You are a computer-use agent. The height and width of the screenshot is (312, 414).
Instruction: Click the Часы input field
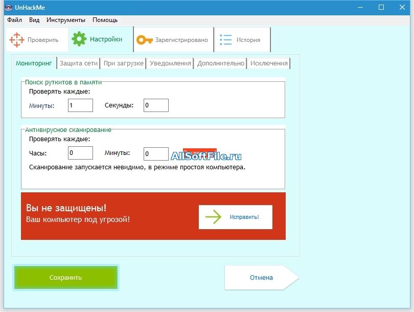81,153
